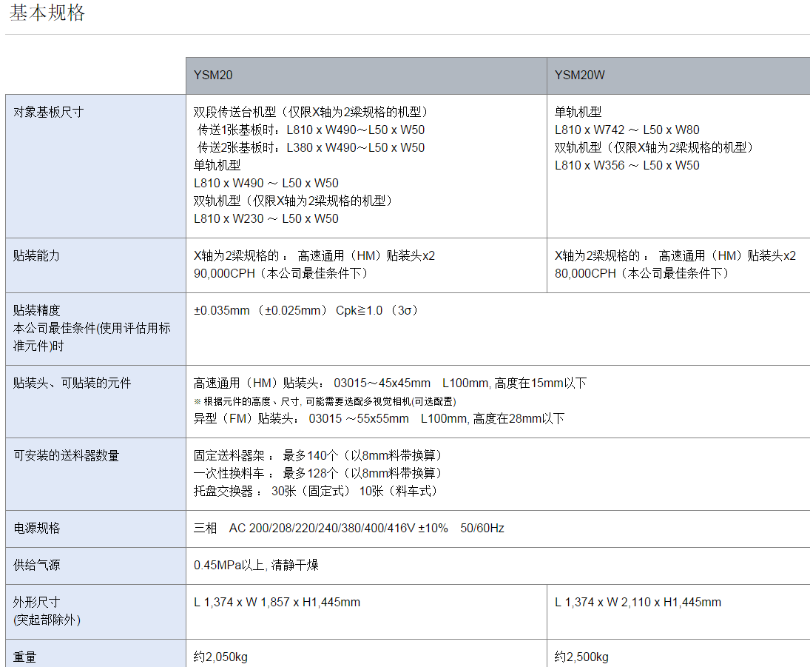Click the 电源规格 row label
810x667 pixels.
pos(37,528)
